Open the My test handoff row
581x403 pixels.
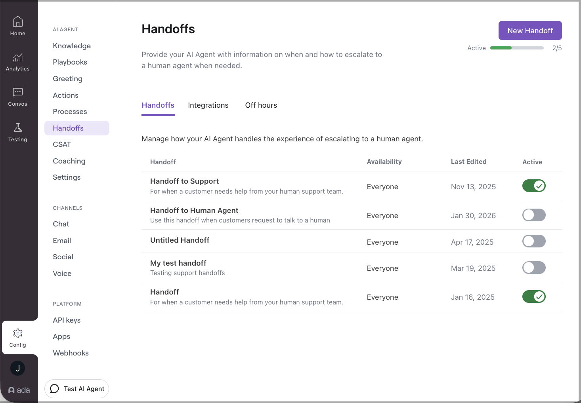pos(352,268)
